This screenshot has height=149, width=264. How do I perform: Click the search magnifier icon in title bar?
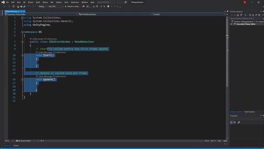click(125, 2)
